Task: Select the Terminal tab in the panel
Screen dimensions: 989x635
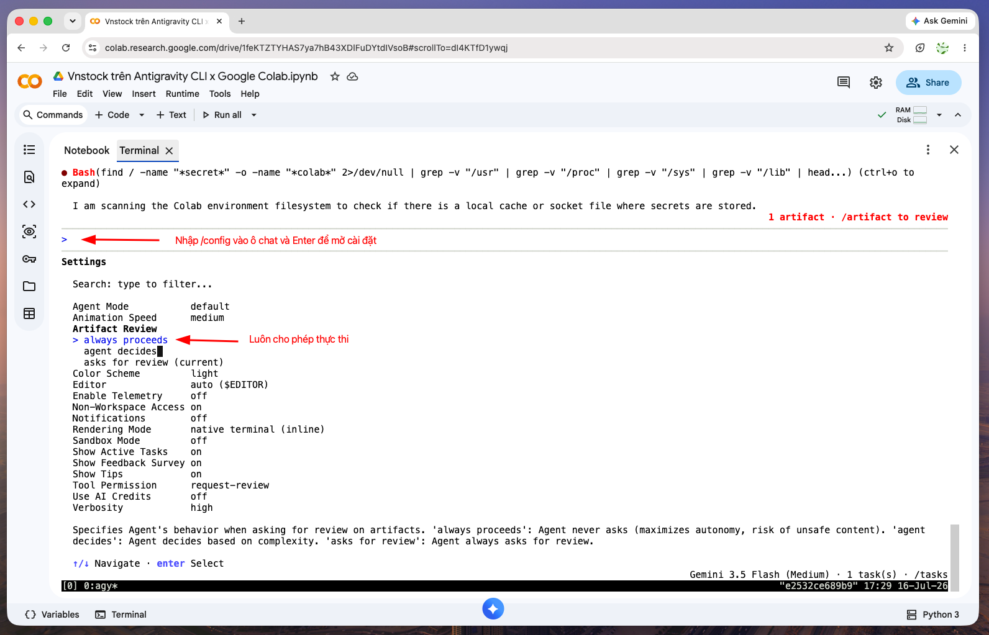Action: click(139, 150)
